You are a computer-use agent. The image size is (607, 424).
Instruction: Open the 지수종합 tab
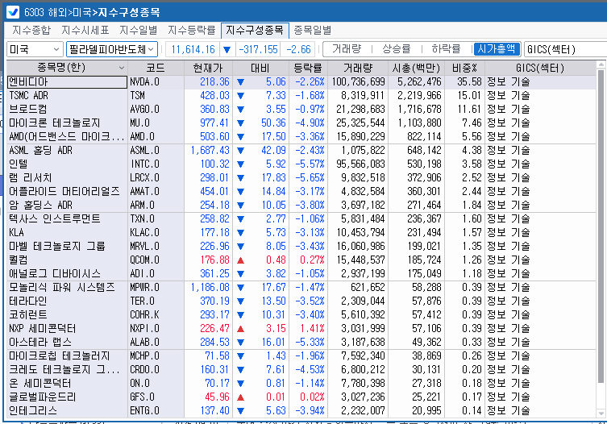tap(31, 30)
